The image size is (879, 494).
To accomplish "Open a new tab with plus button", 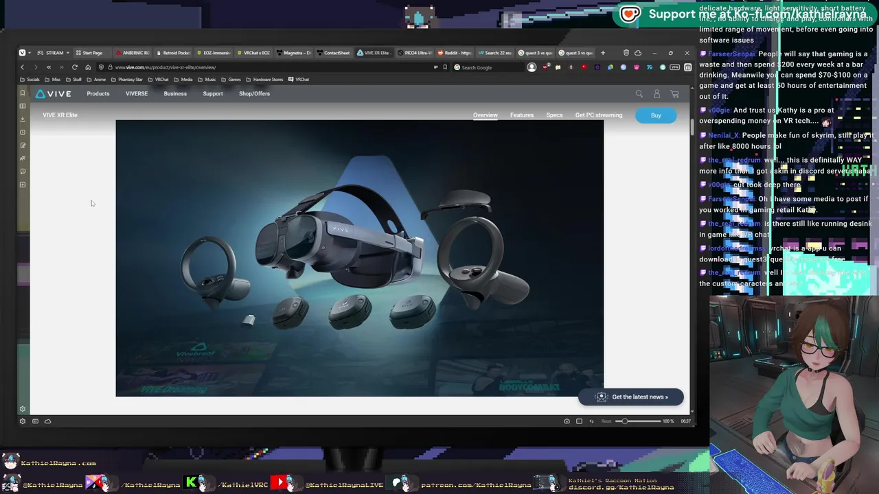I will click(603, 53).
